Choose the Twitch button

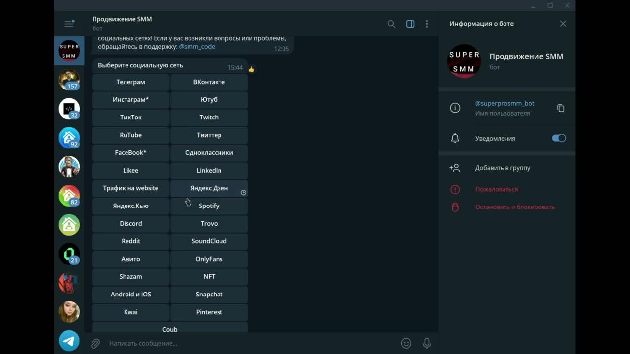tap(209, 118)
